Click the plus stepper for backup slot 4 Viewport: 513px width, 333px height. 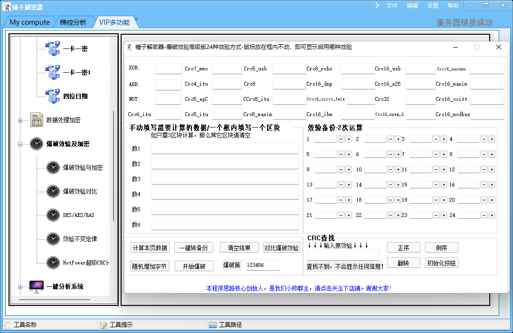coord(492,139)
